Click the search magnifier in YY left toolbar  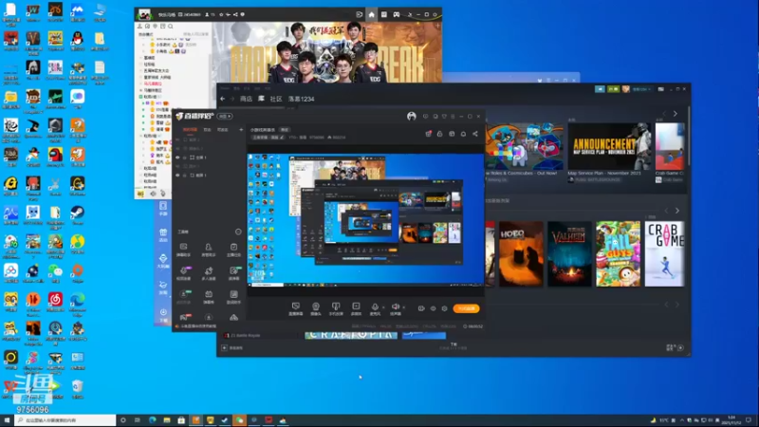[171, 27]
